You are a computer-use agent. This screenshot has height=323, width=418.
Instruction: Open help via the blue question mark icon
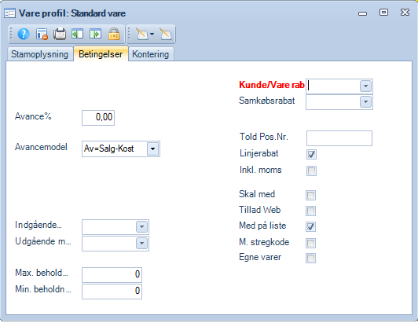coord(24,34)
